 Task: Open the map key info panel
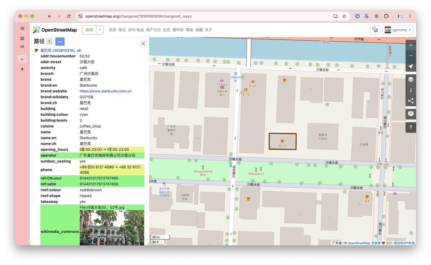[411, 90]
